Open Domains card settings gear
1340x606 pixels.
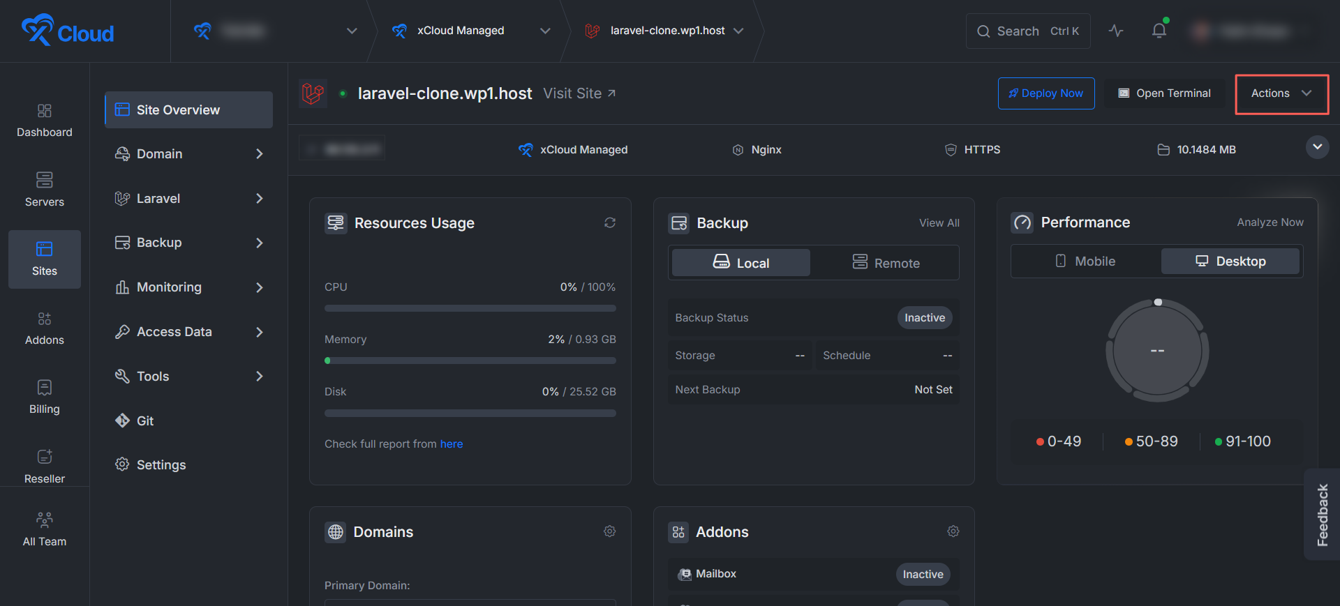tap(610, 531)
